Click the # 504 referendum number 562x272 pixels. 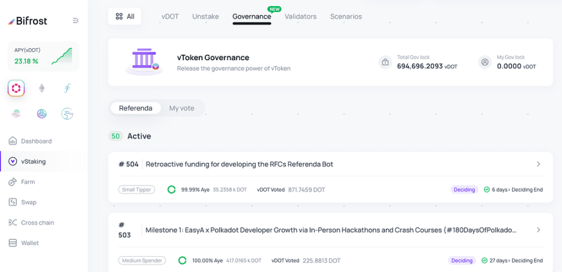tap(129, 164)
